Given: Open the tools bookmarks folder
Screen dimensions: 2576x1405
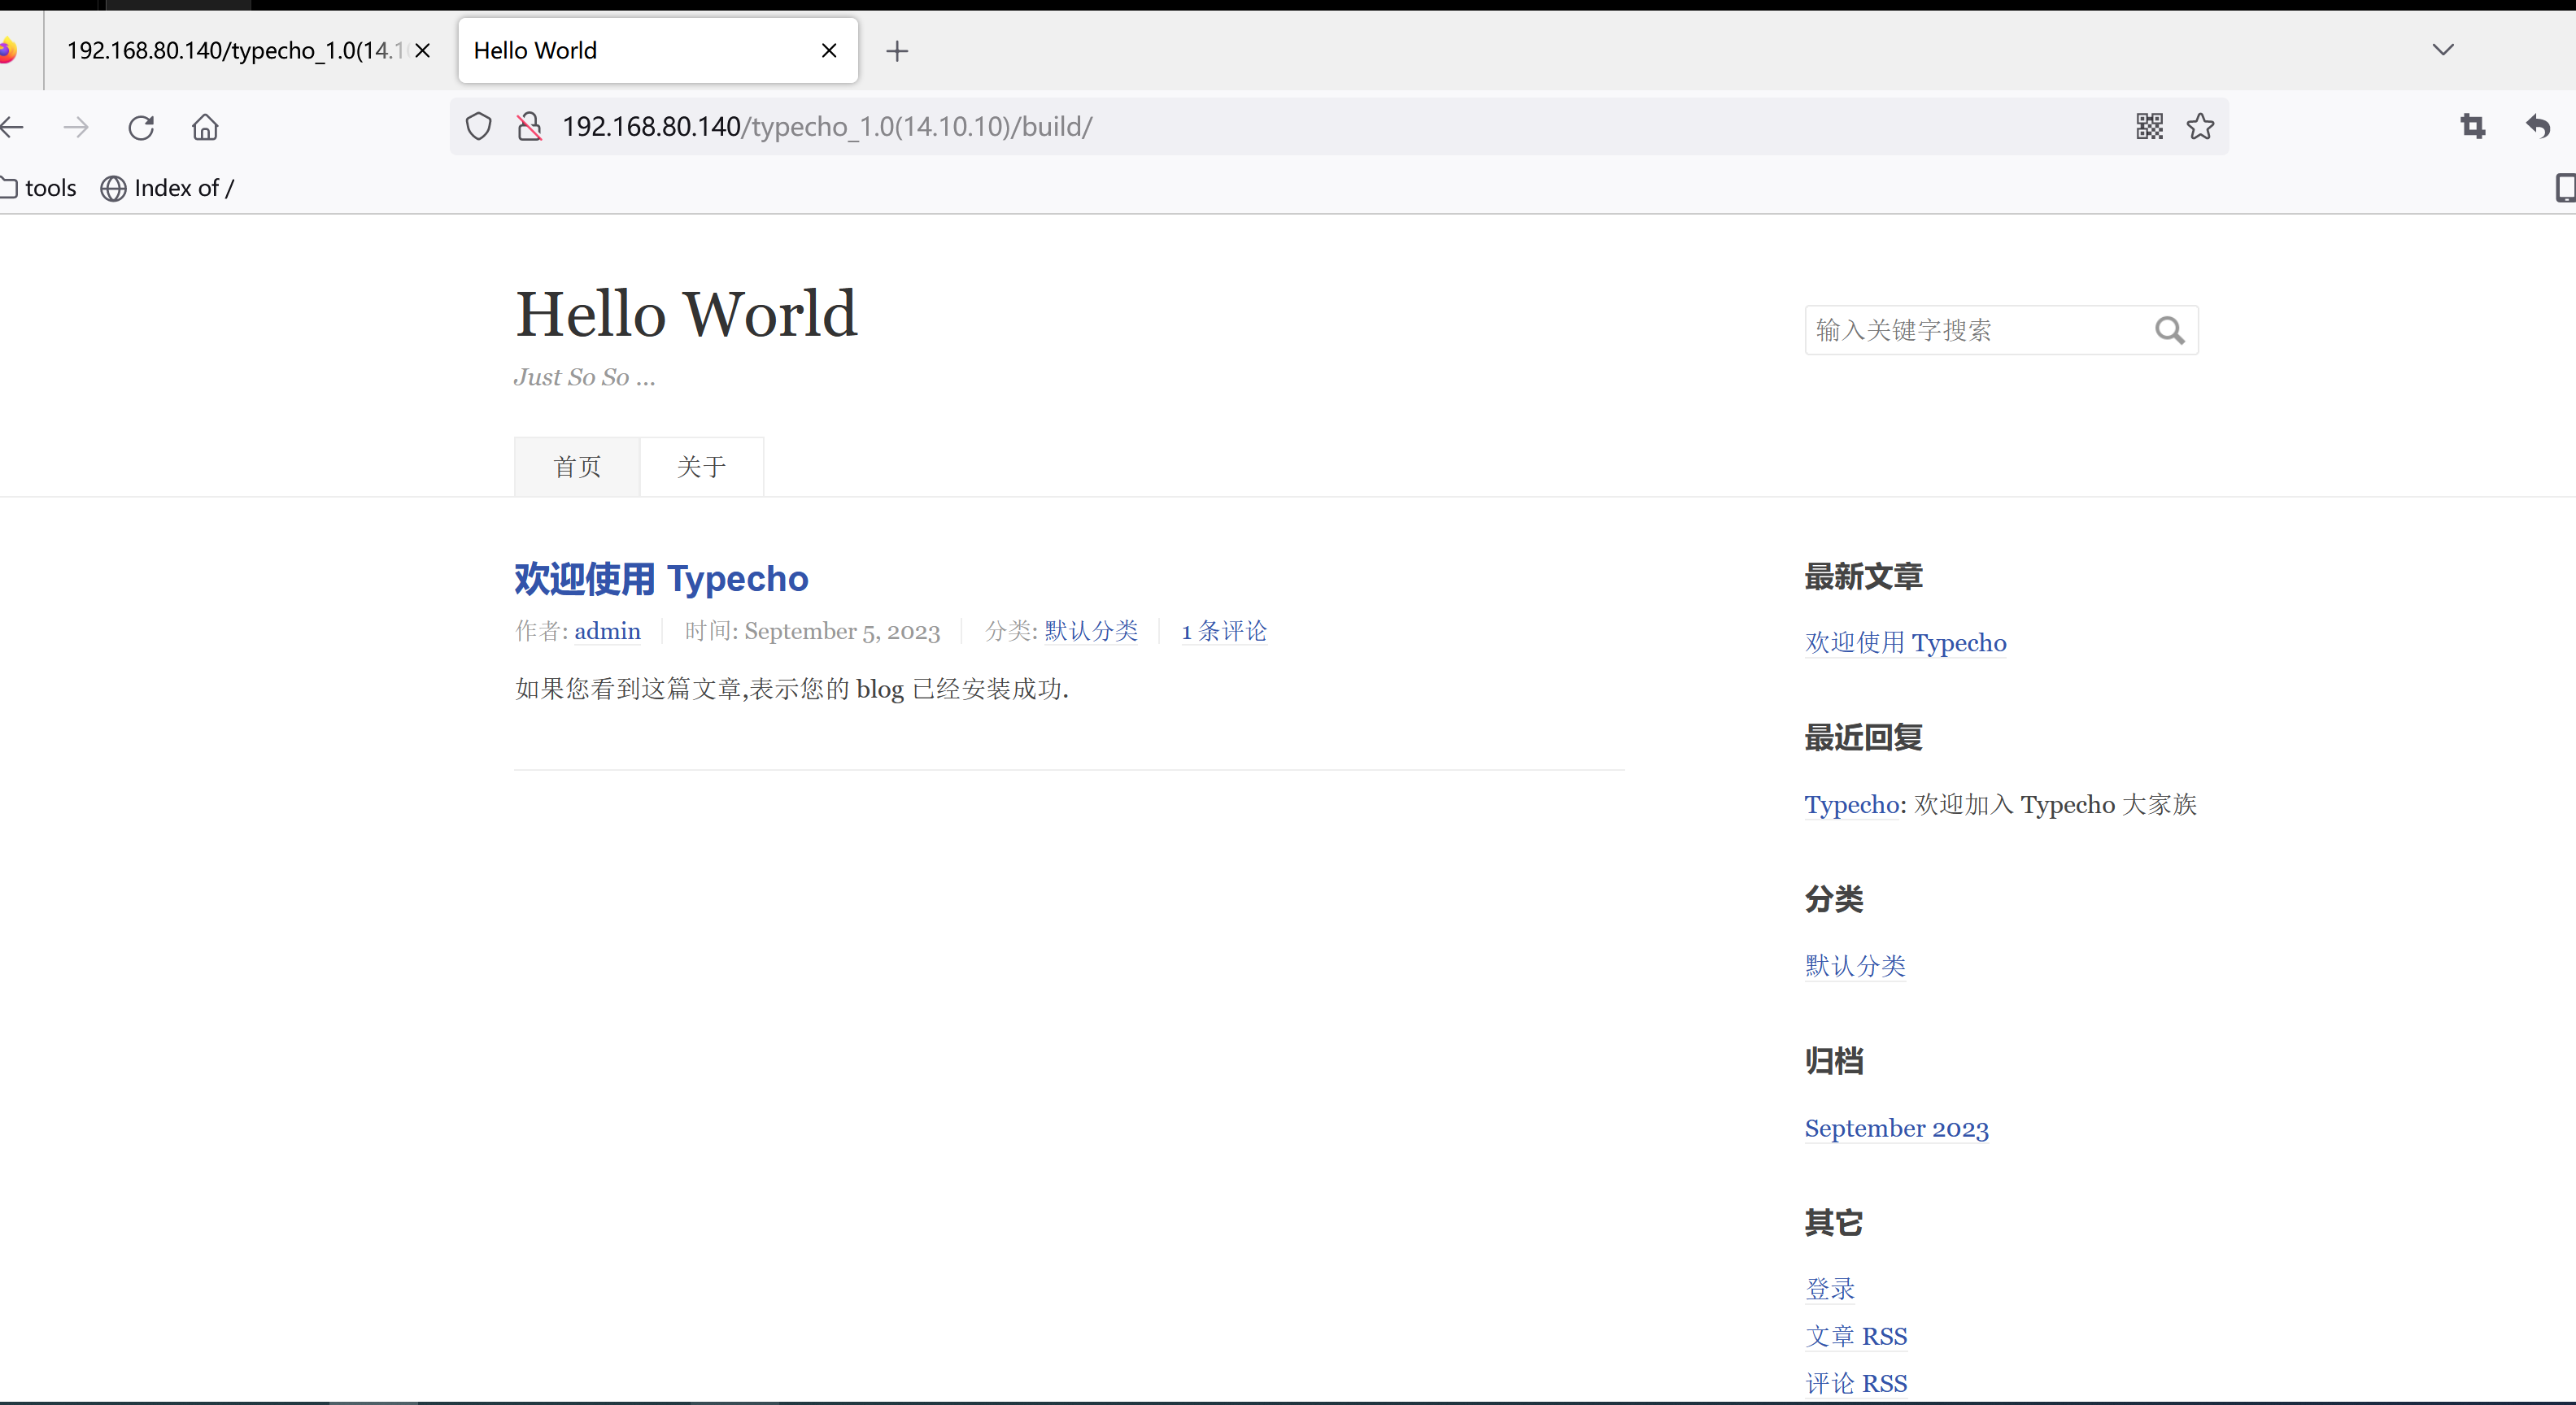Looking at the screenshot, I should click(40, 188).
